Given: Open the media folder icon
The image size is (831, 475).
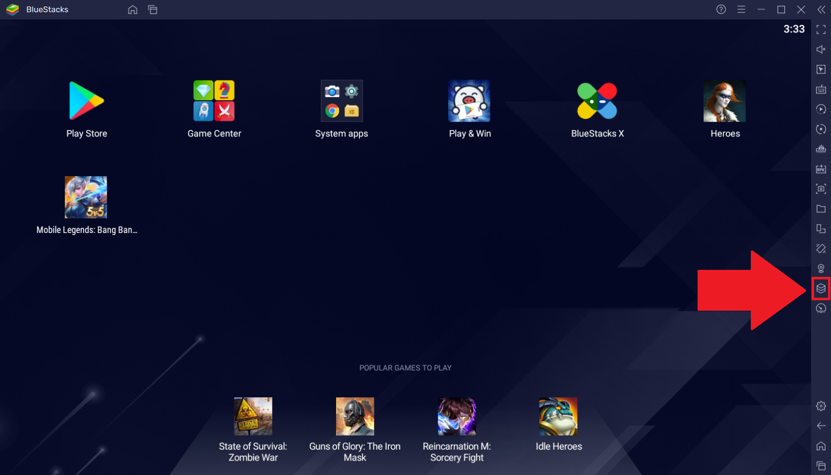Looking at the screenshot, I should tap(821, 209).
